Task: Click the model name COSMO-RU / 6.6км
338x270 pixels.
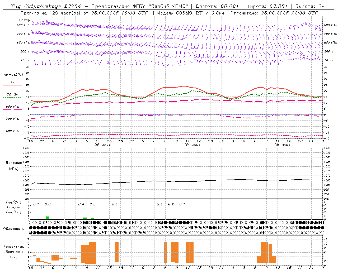Action: [200, 13]
